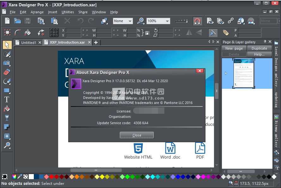281x188 pixels.
Task: Select the Transparency wine glass tool
Action: coord(7,118)
